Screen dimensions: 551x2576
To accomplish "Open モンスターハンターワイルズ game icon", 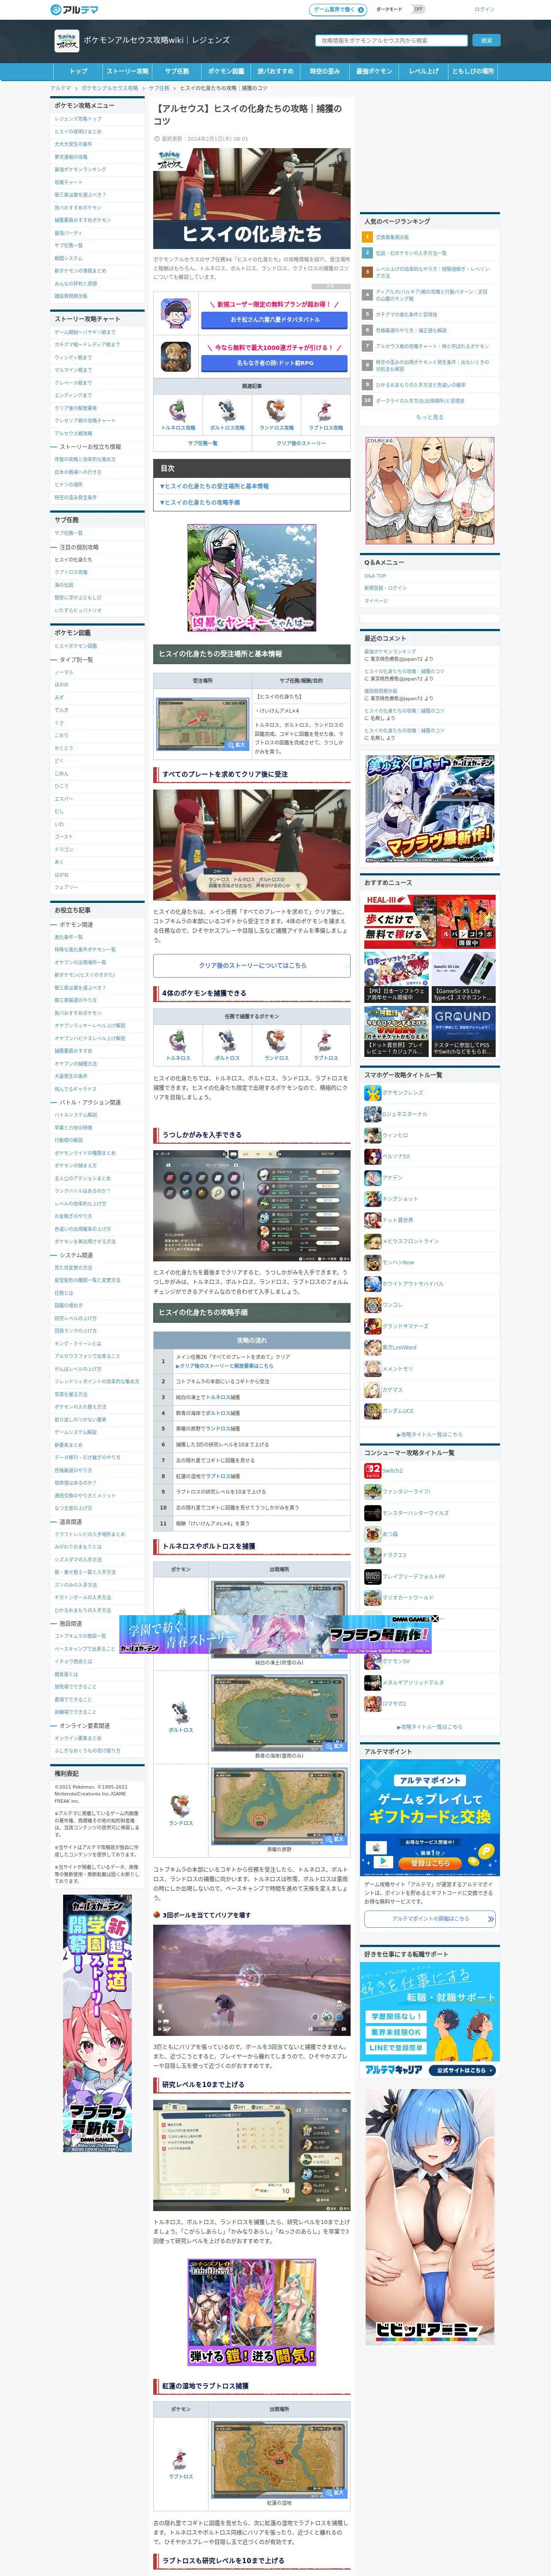I will click(x=372, y=1513).
